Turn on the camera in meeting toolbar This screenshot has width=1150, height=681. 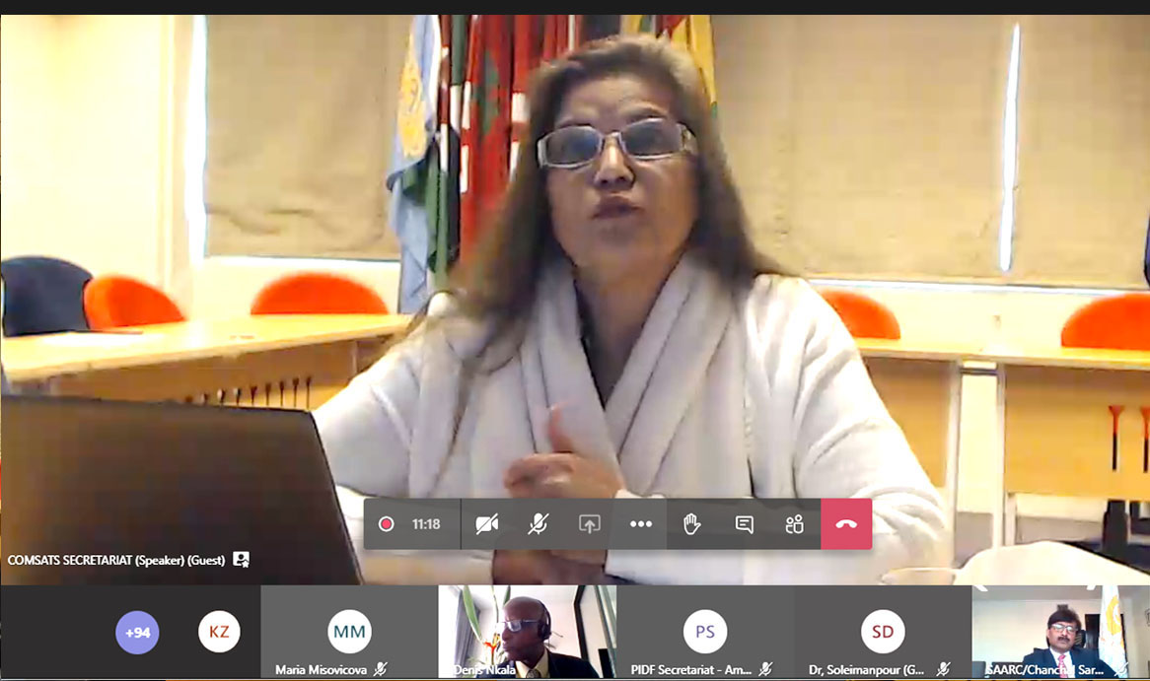click(487, 524)
